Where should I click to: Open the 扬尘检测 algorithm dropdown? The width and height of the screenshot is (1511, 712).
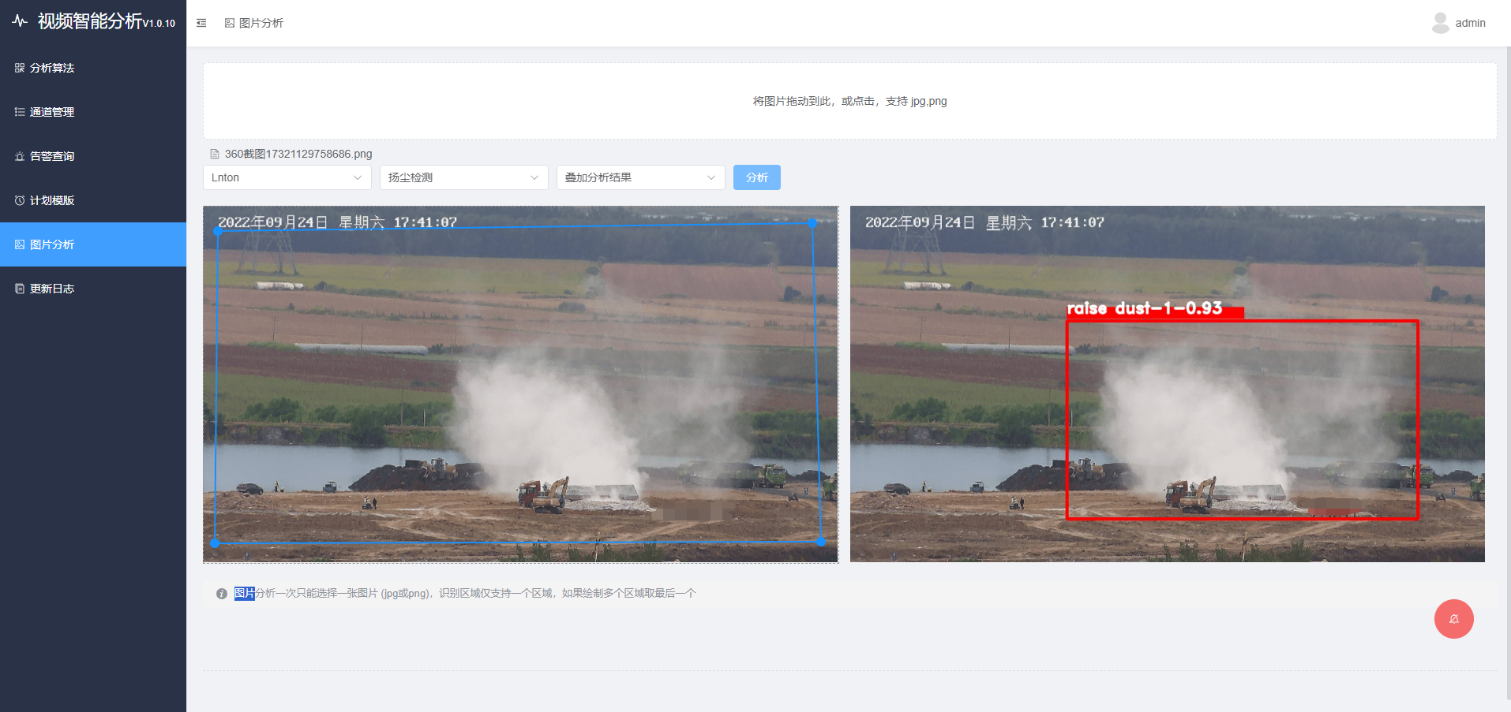(464, 177)
